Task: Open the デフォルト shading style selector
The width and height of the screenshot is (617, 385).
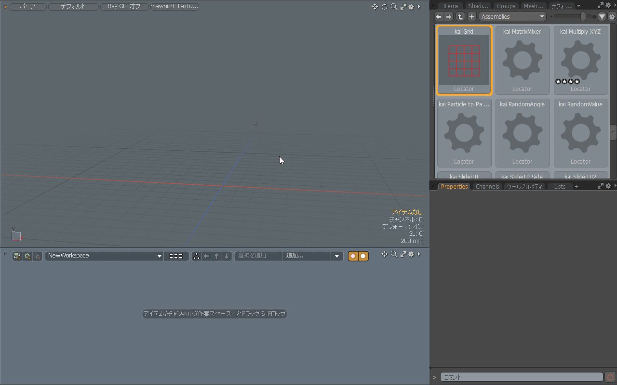Action: pos(73,6)
